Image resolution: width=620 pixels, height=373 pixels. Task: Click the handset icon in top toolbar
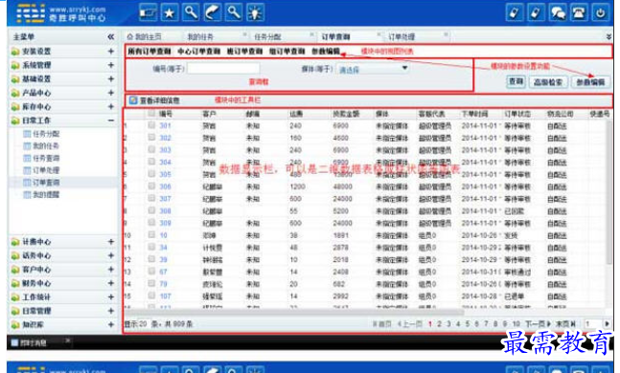click(x=212, y=13)
